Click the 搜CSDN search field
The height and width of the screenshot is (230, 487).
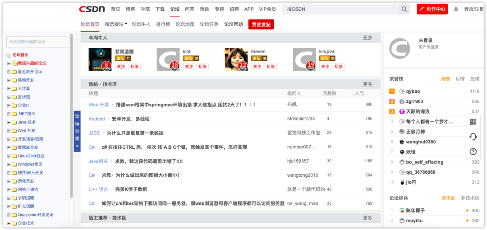340,9
